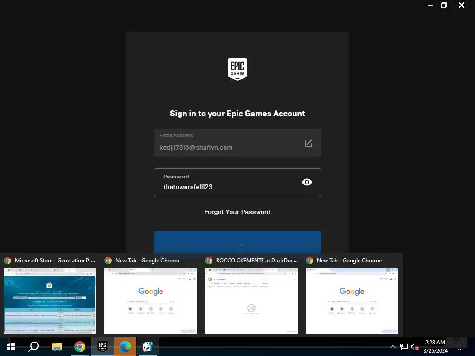Click the muted volume tray icon

[x=415, y=347]
